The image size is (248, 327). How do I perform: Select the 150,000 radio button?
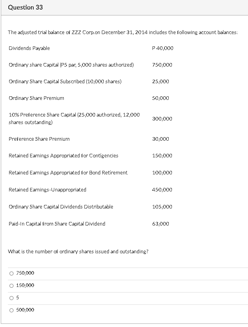point(12,285)
